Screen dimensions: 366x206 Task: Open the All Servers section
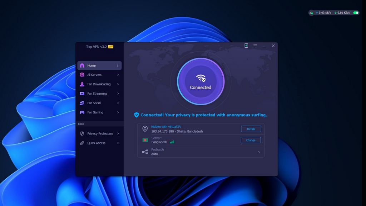[x=99, y=75]
